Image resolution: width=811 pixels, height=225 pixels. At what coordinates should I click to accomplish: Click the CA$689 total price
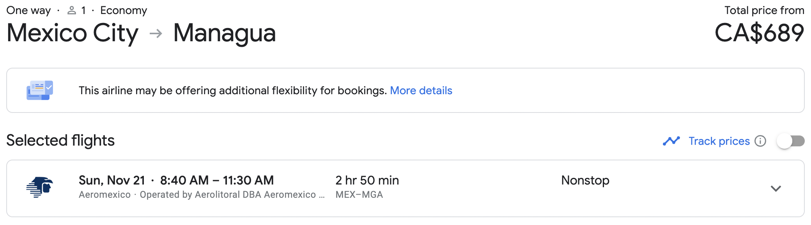click(759, 33)
